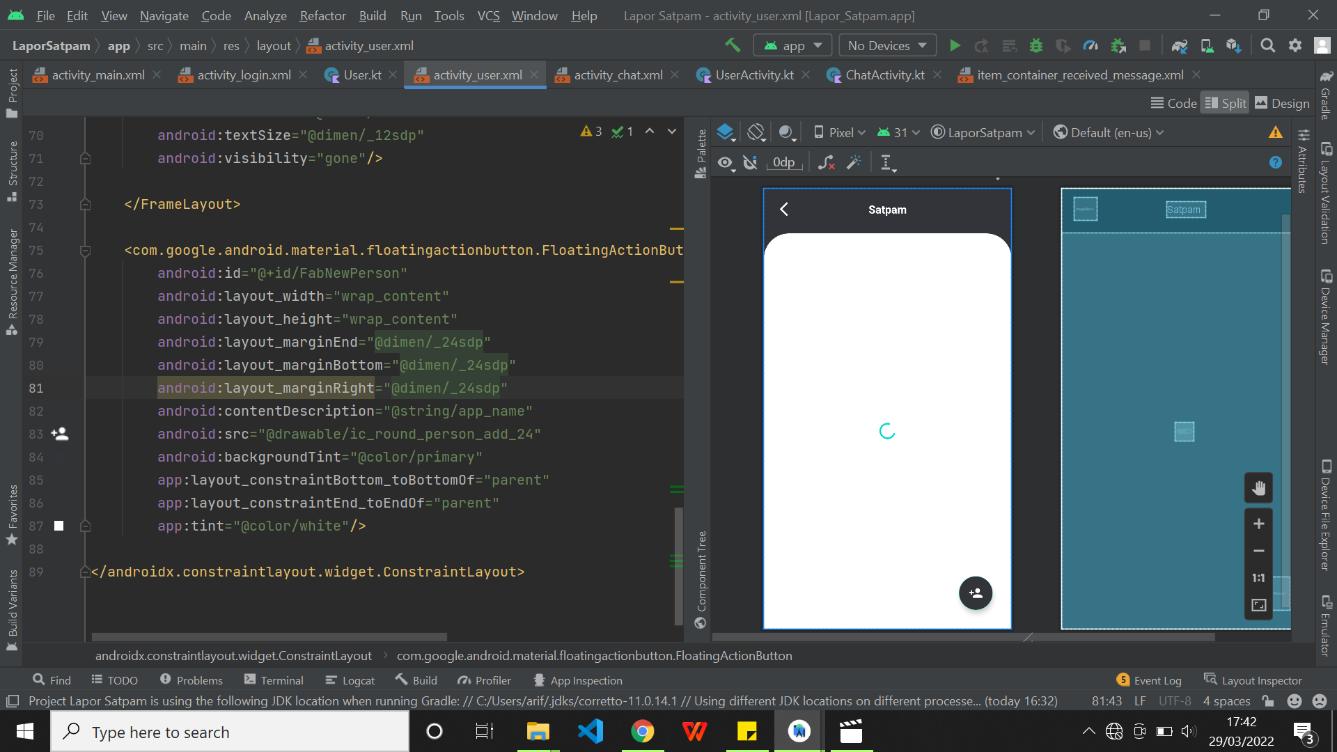
Task: Open the Logcat tool window
Action: pyautogui.click(x=350, y=680)
